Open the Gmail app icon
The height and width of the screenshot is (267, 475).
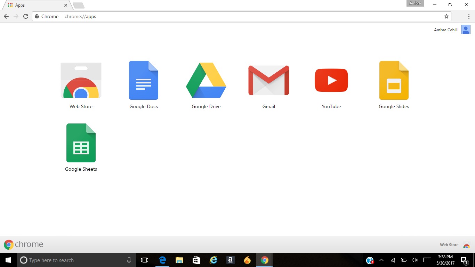pyautogui.click(x=268, y=81)
